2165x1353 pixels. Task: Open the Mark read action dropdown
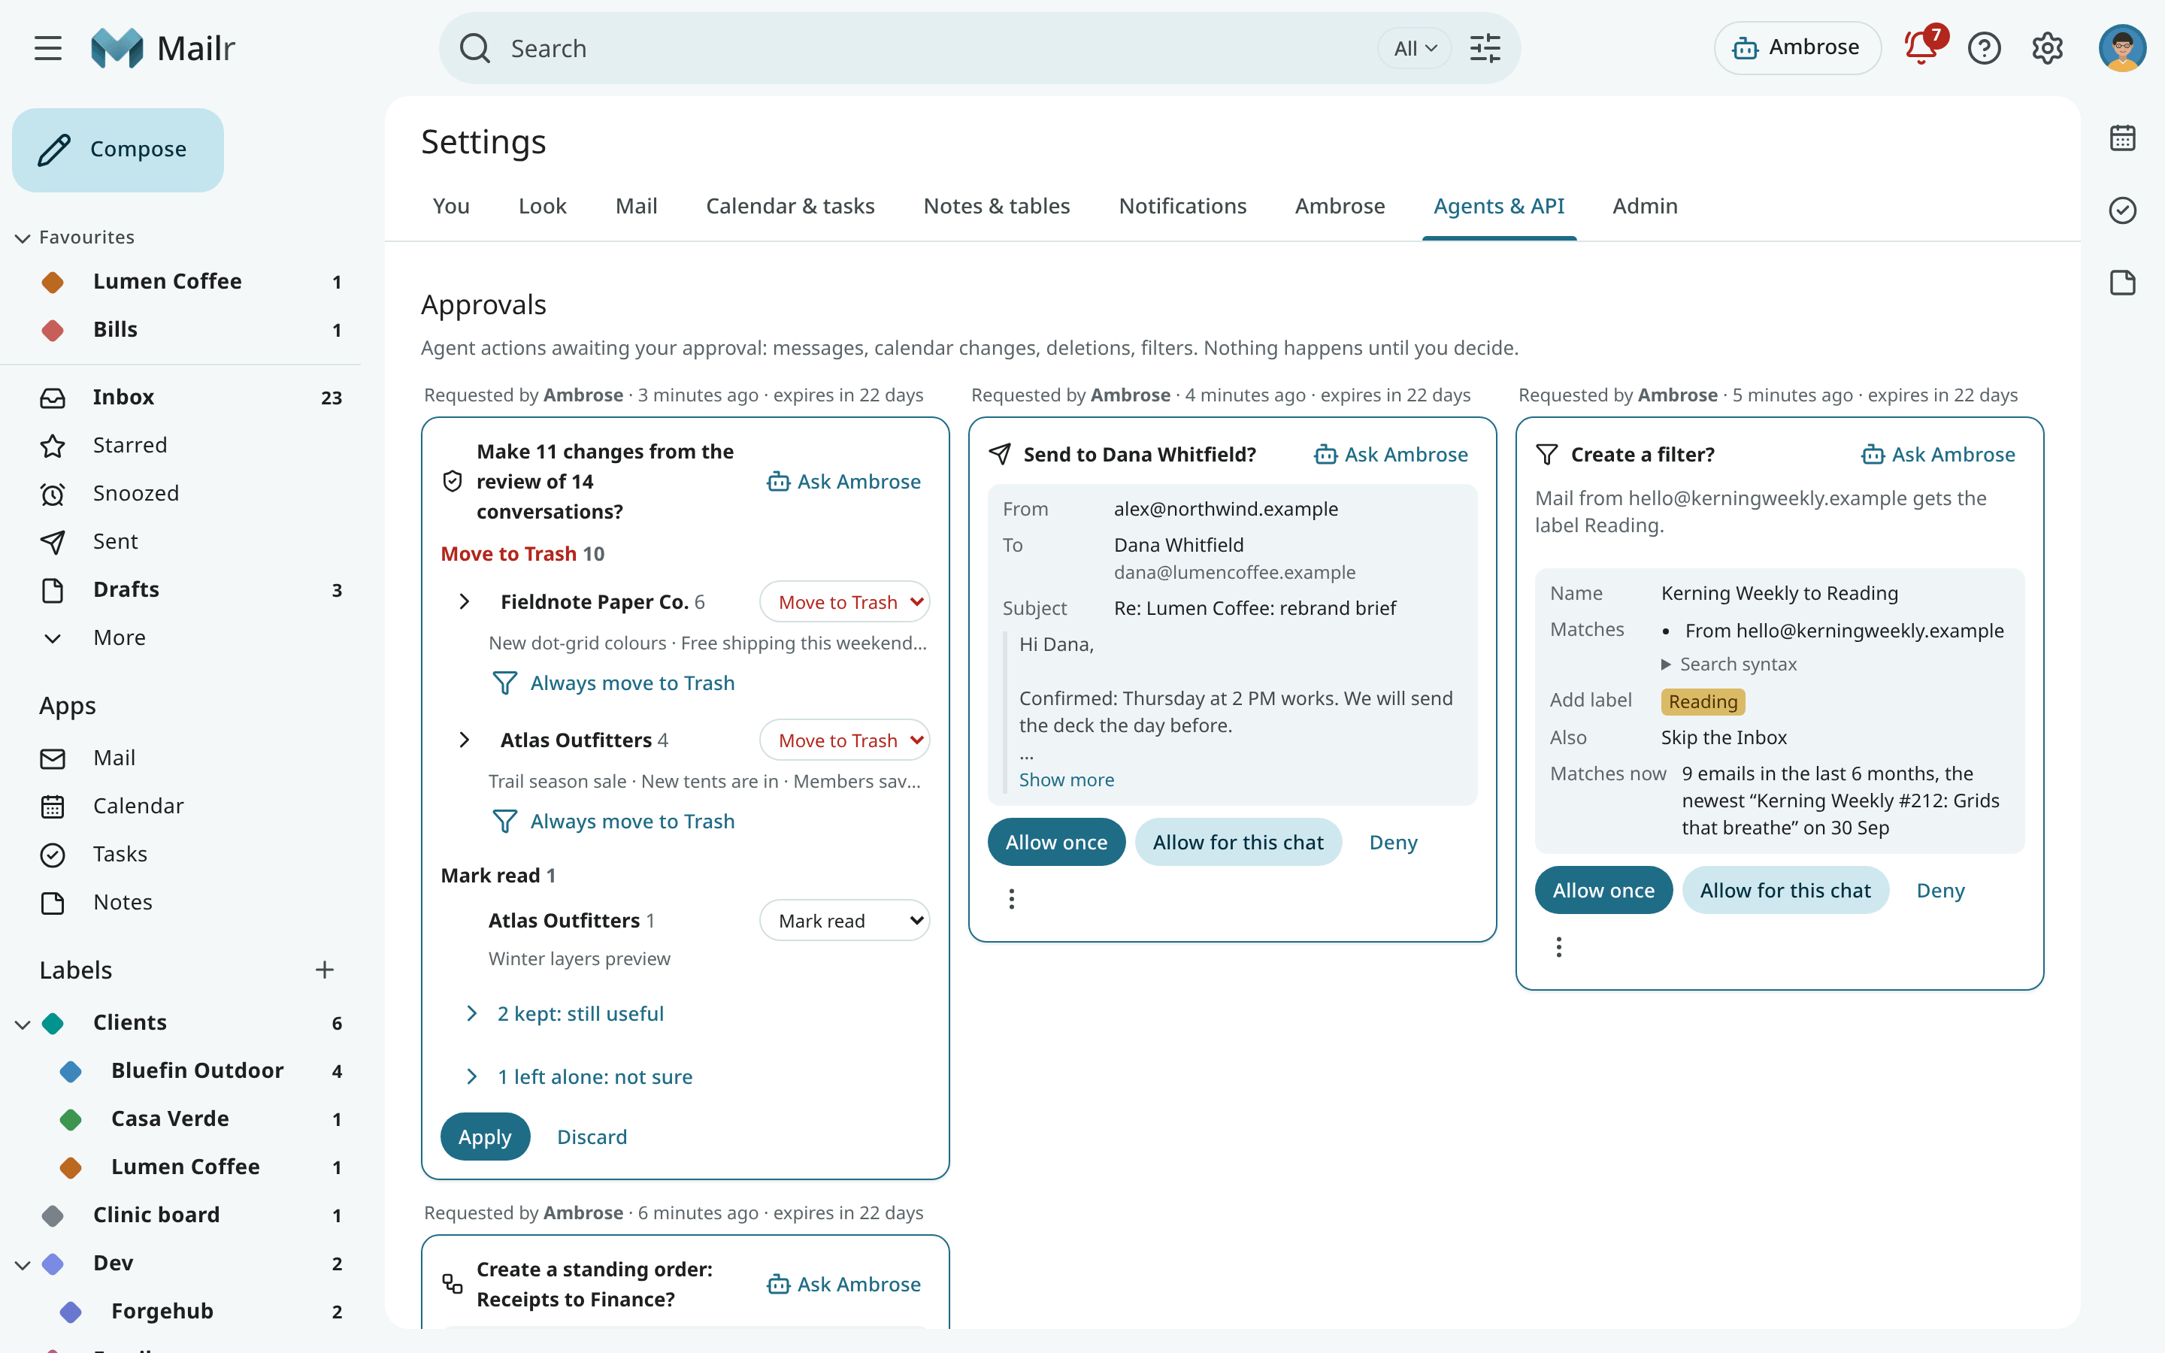[844, 921]
